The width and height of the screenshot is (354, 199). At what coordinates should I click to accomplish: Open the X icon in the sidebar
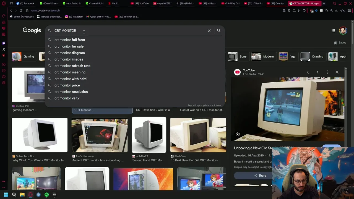[x=4, y=49]
